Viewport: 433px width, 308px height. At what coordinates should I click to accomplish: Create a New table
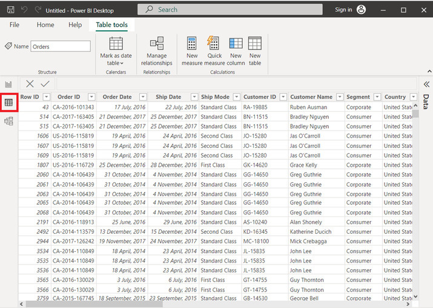click(255, 43)
